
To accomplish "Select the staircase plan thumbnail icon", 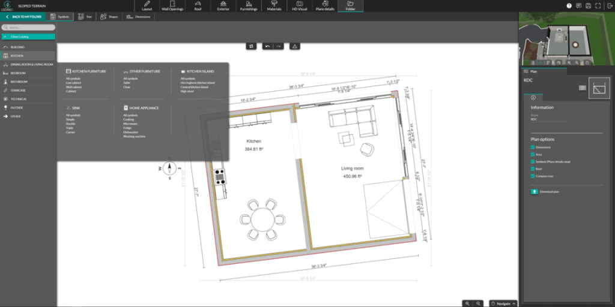I will 600,88.
